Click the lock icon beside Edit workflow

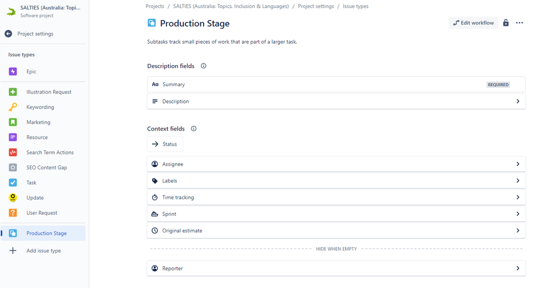506,23
